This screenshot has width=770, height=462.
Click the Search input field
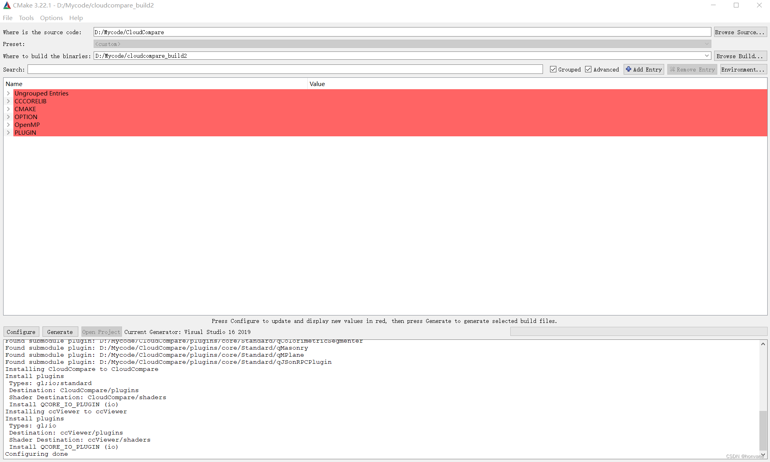(285, 70)
